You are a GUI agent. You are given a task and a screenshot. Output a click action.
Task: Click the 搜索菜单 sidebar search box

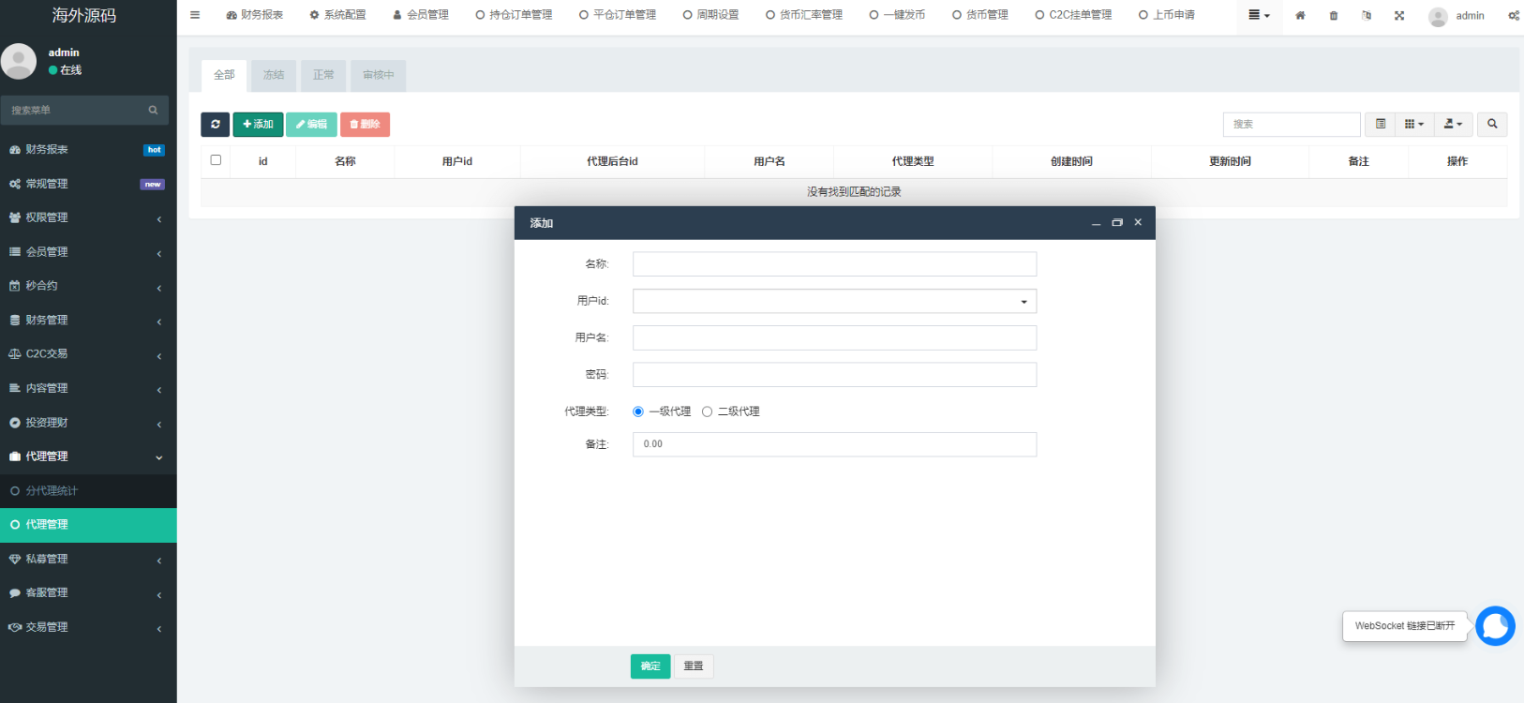(84, 111)
